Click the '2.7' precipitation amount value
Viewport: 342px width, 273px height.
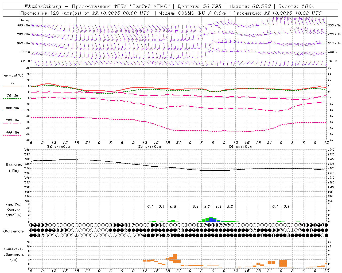click(x=207, y=207)
